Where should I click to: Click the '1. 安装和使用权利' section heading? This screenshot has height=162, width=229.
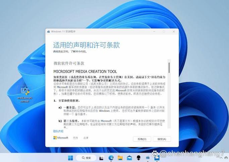pyautogui.click(x=67, y=101)
